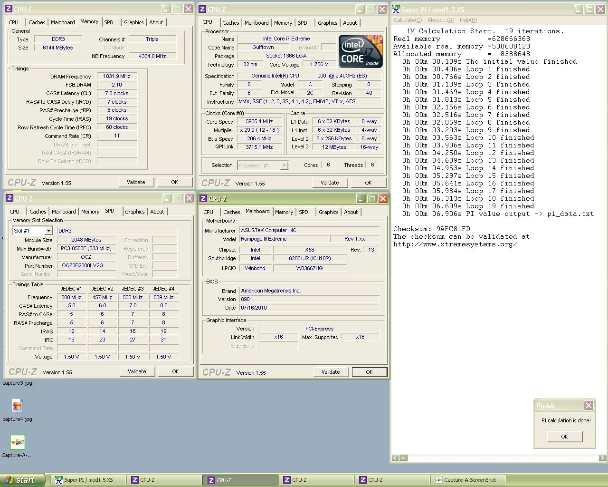608x487 pixels.
Task: Click Southbridge value 82801JR (ICH10R)
Action: coord(310,258)
